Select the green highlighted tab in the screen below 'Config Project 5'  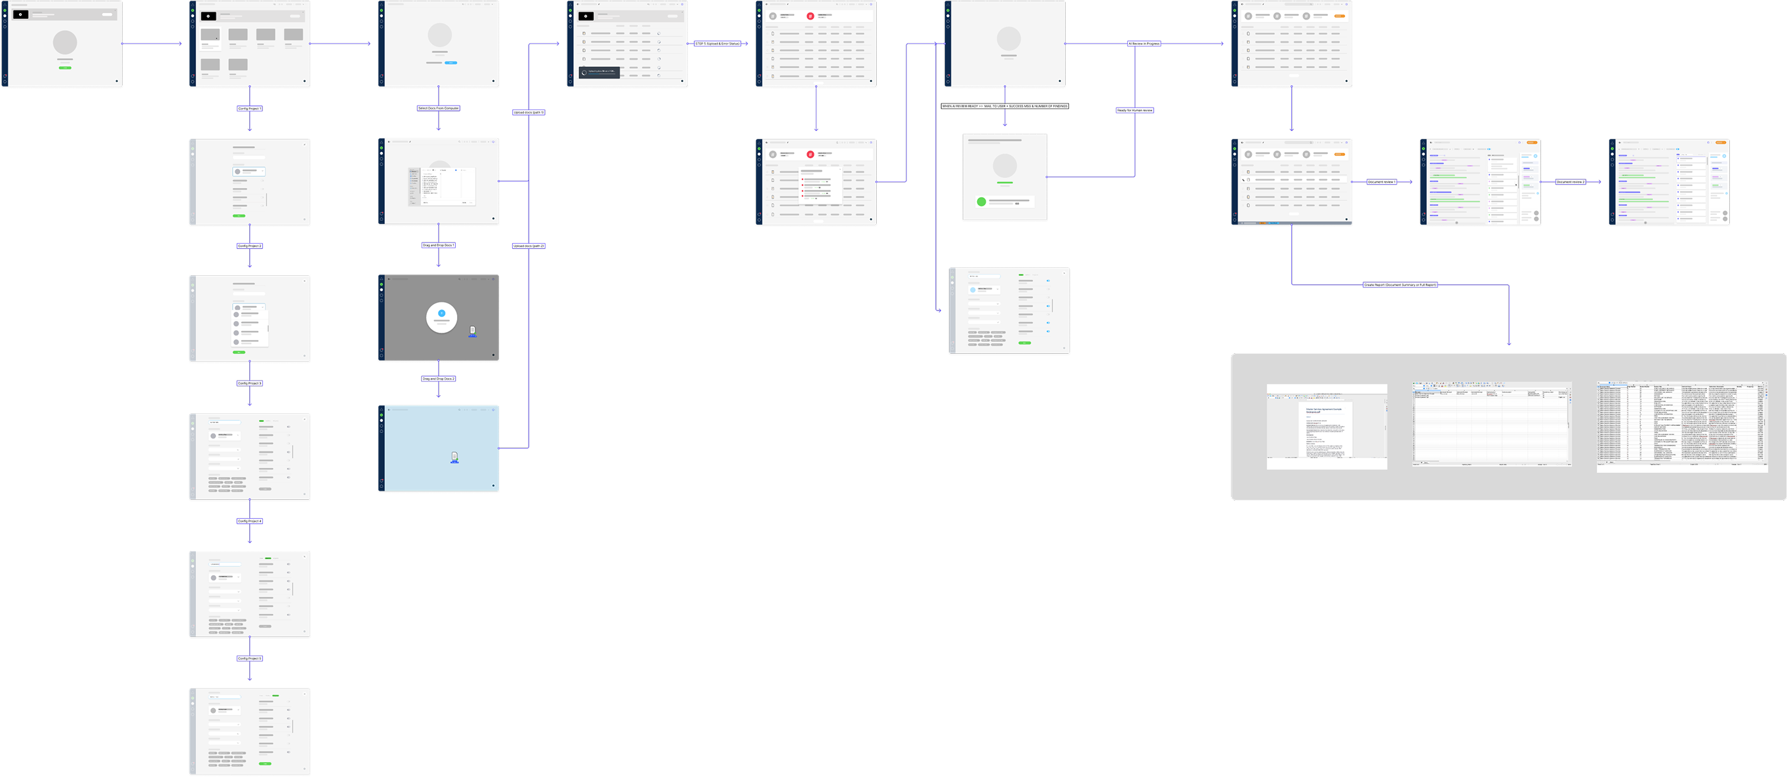click(275, 695)
